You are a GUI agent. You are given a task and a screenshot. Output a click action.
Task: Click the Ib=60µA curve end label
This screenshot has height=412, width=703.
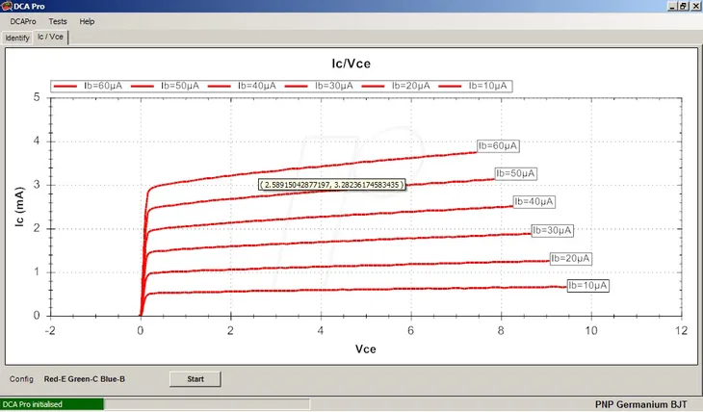498,145
